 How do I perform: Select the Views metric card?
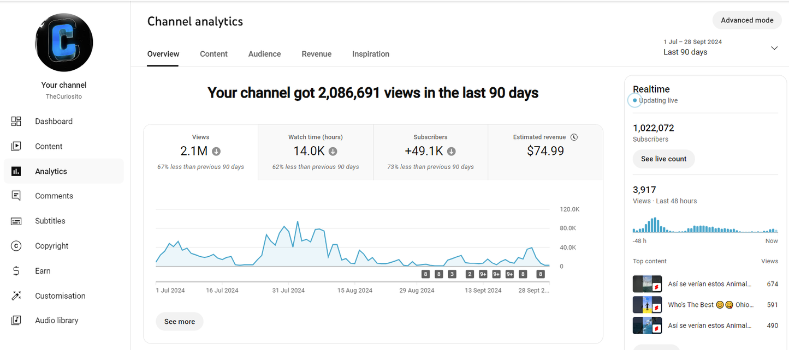pyautogui.click(x=200, y=152)
